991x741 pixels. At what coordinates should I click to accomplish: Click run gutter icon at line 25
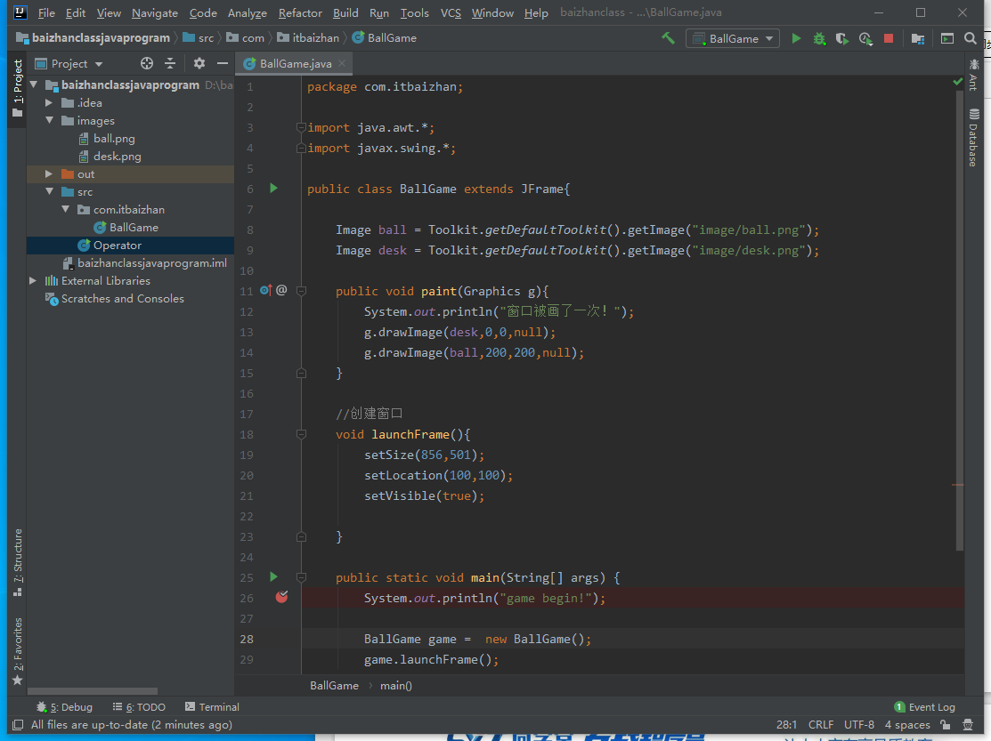point(273,577)
